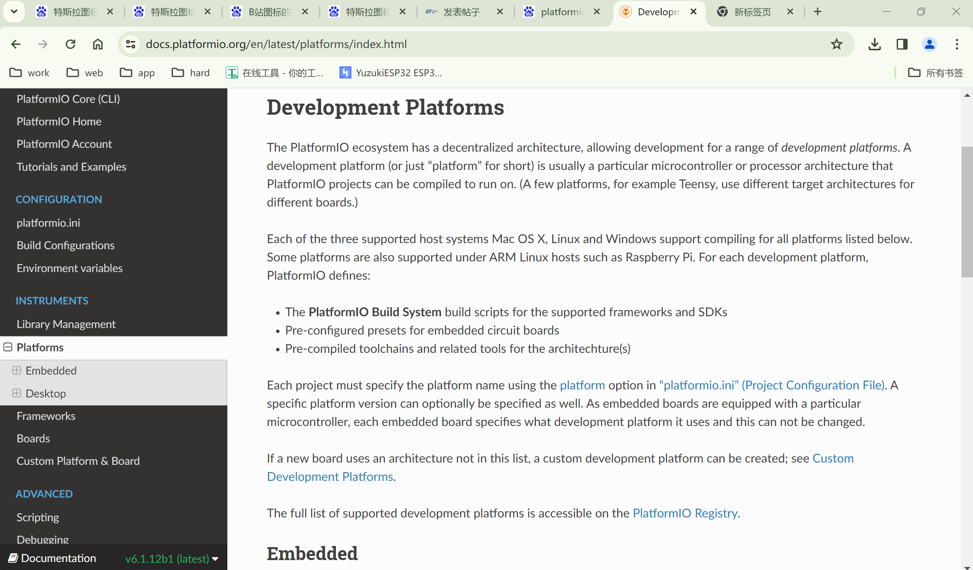Reload the current page
This screenshot has width=973, height=570.
(x=70, y=45)
